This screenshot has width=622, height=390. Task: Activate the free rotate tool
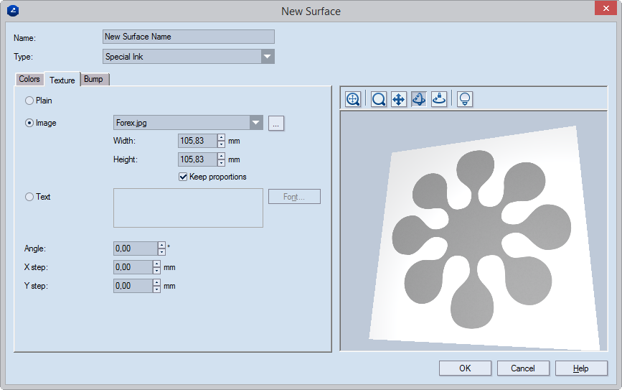coord(419,99)
